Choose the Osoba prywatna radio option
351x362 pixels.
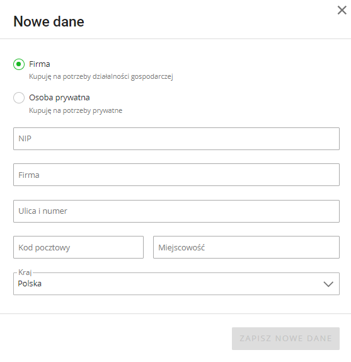19,98
